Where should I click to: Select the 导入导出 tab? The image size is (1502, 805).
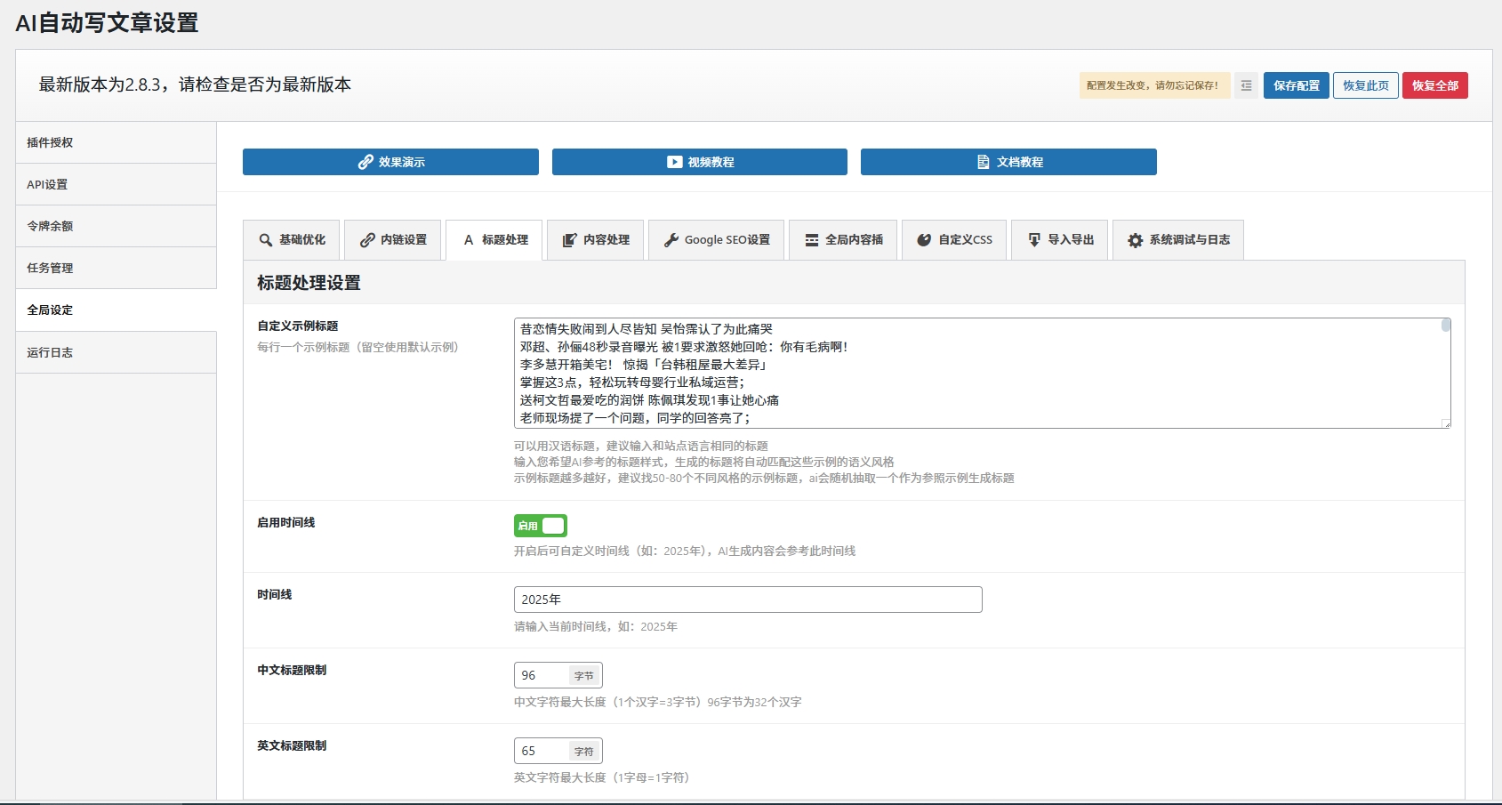click(1060, 240)
